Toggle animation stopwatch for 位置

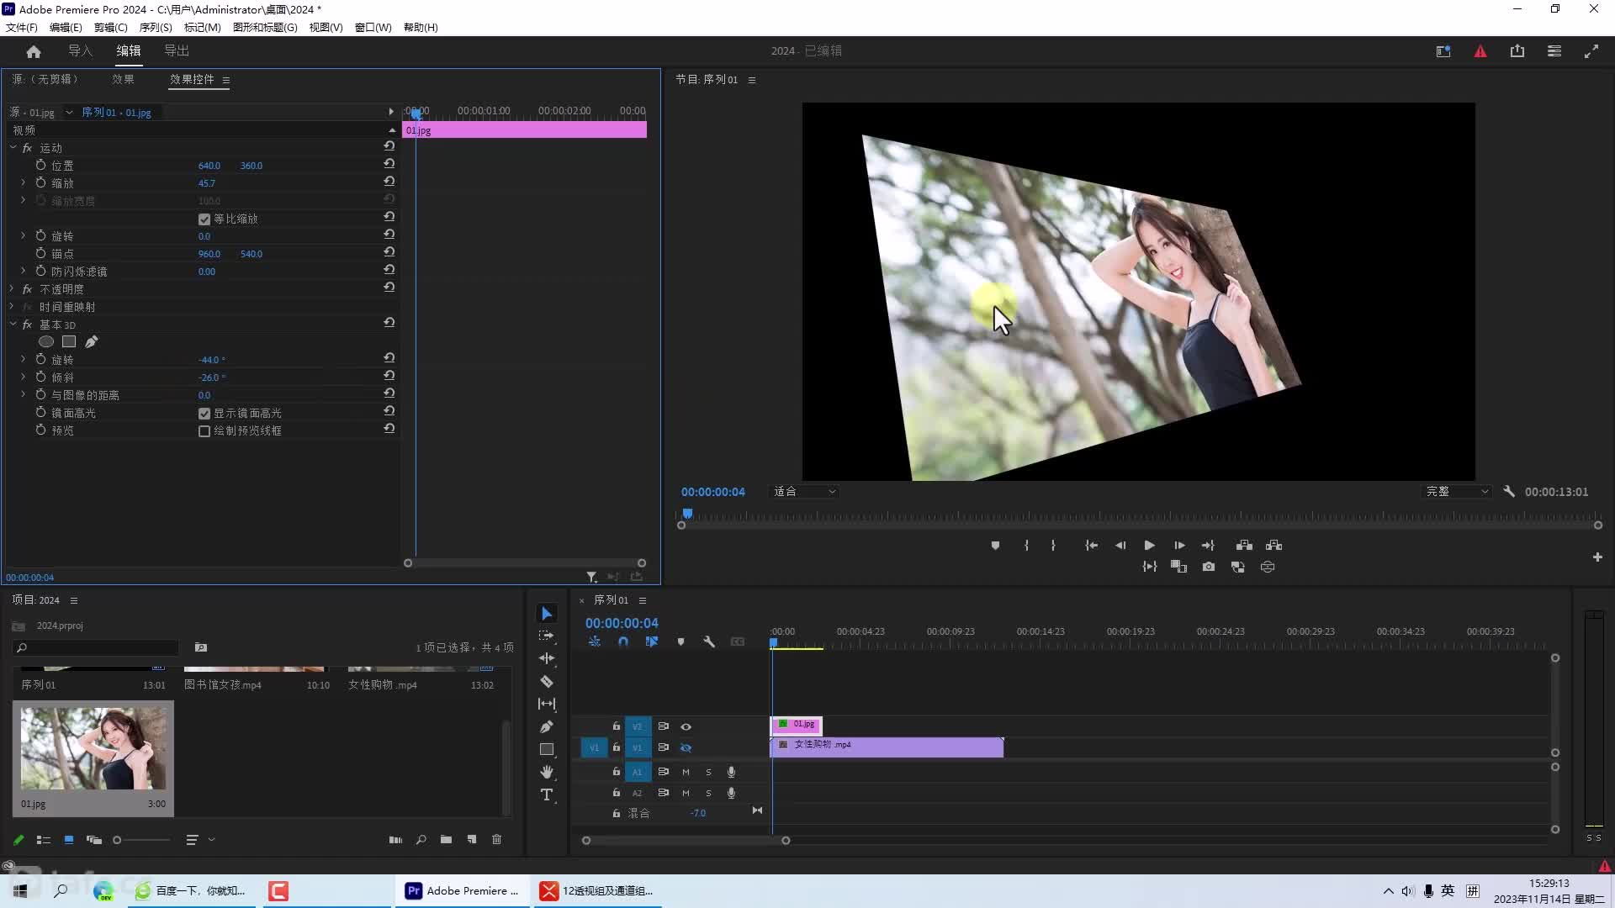40,166
